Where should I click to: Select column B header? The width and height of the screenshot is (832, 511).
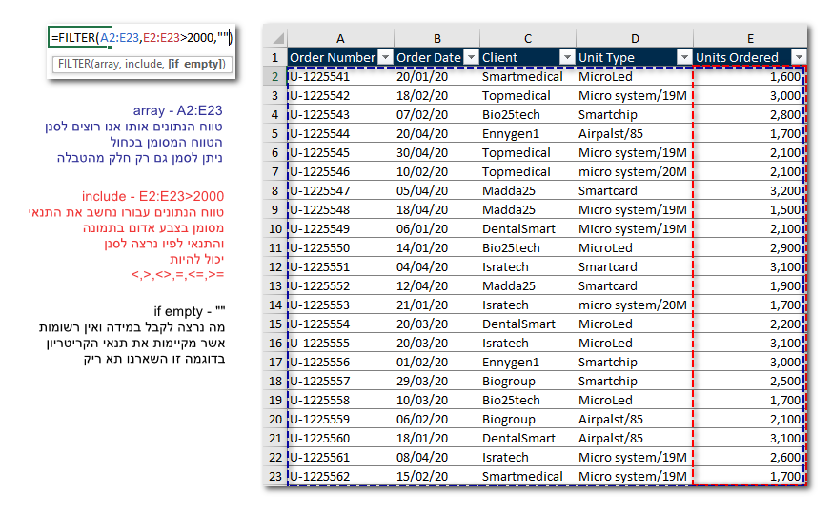436,38
